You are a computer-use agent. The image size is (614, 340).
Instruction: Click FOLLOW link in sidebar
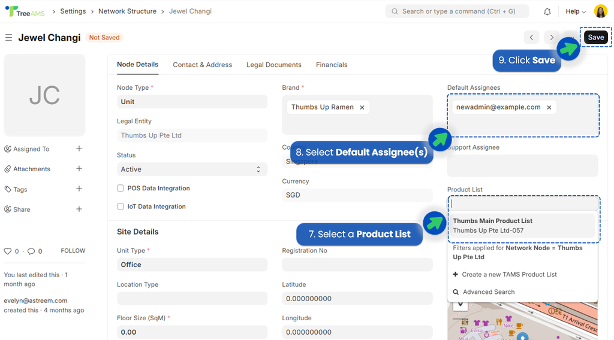73,251
